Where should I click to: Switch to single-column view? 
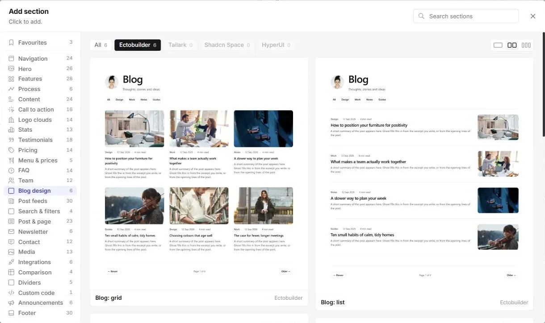(x=498, y=45)
